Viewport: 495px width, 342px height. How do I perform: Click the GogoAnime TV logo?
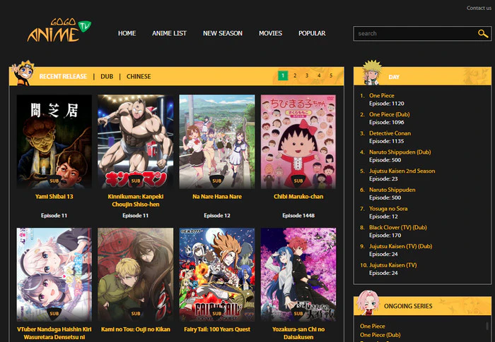click(x=59, y=30)
